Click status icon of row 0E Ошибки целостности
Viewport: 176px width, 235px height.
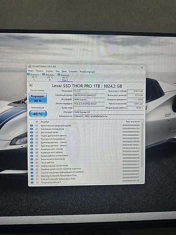(32, 169)
